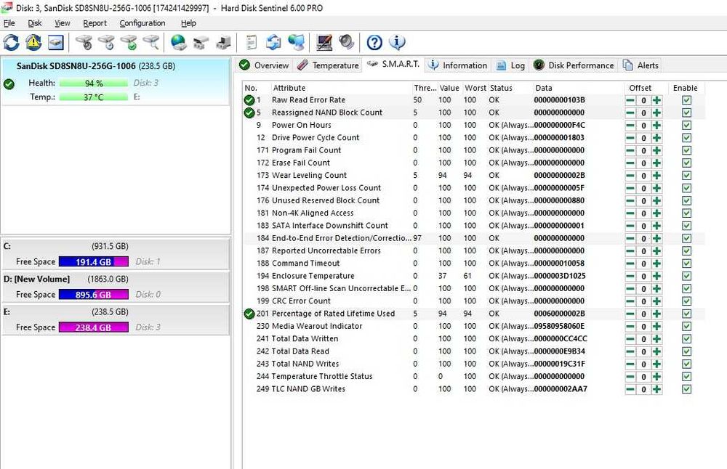Edit offset value field for SATA Interface Downshift Count
This screenshot has width=727, height=469.
pyautogui.click(x=643, y=226)
